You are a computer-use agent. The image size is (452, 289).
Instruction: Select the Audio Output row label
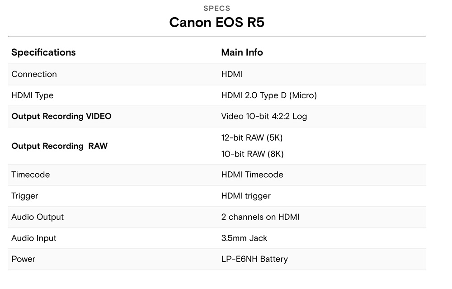click(x=38, y=217)
